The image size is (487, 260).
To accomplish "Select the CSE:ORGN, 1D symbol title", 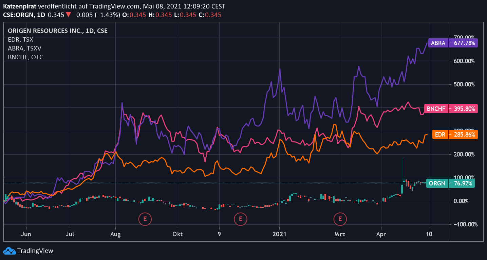I will 24,15.
